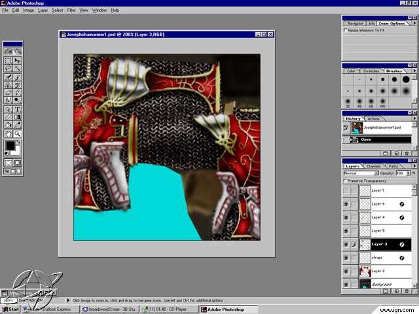Open the History panel flyout menu
This screenshot has height=314, width=419.
click(414, 118)
